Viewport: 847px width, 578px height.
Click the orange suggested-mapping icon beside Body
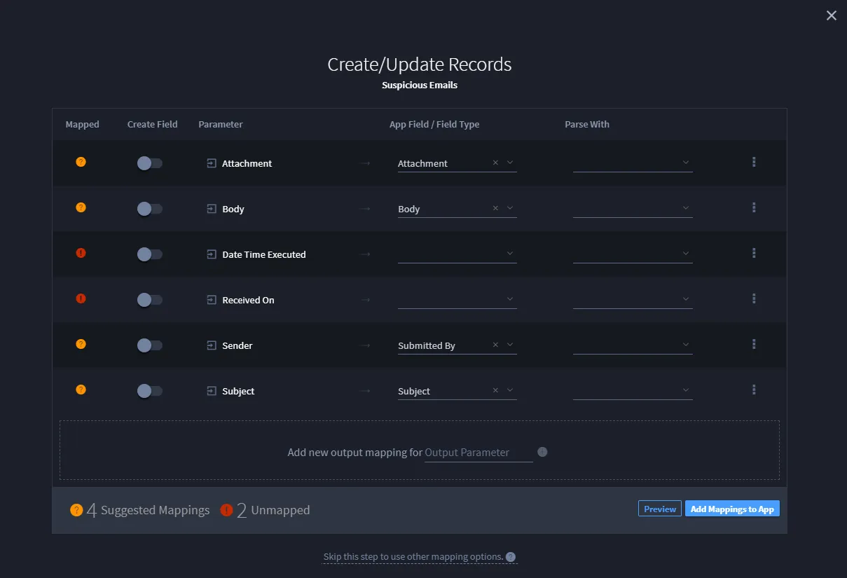tap(81, 207)
